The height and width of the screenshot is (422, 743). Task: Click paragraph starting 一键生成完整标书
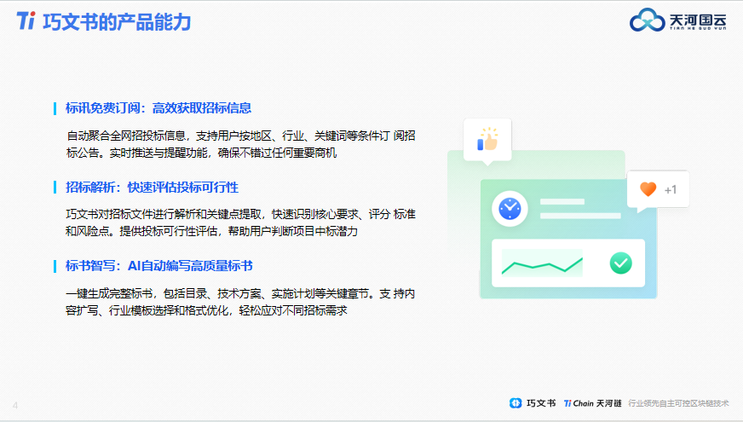tap(240, 302)
